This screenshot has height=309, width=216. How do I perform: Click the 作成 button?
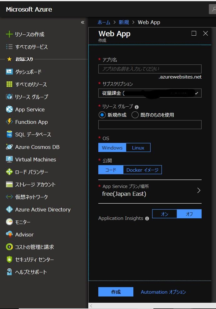(x=116, y=292)
